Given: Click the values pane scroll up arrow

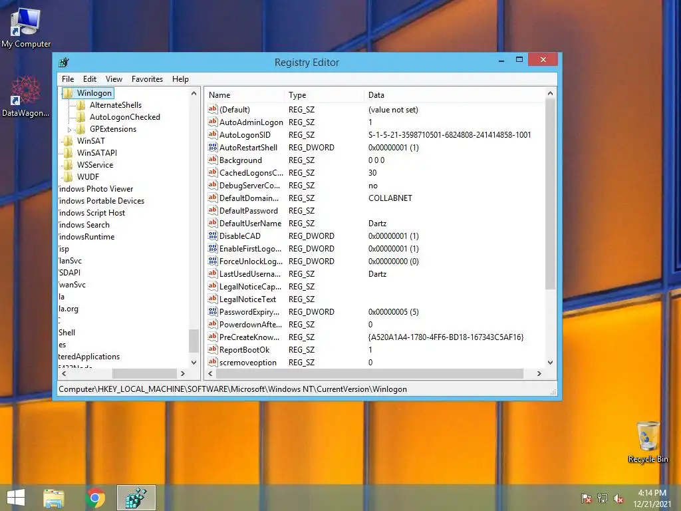Looking at the screenshot, I should tap(550, 93).
